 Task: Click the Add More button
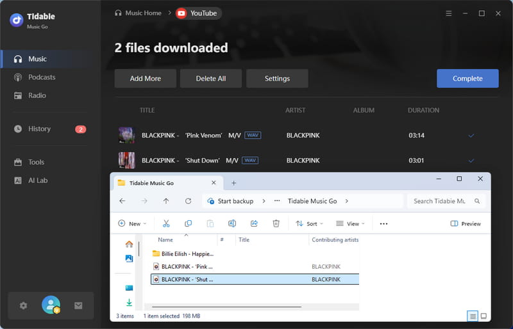point(146,79)
